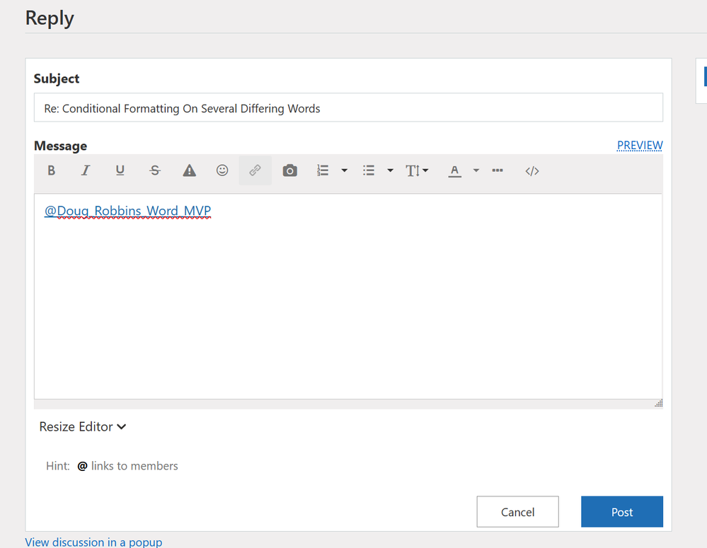This screenshot has height=548, width=707.
Task: Select the Italic formatting icon
Action: click(x=85, y=170)
